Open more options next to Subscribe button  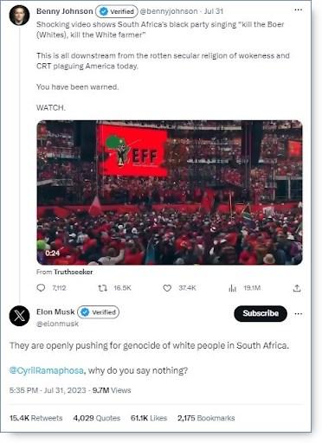(299, 313)
